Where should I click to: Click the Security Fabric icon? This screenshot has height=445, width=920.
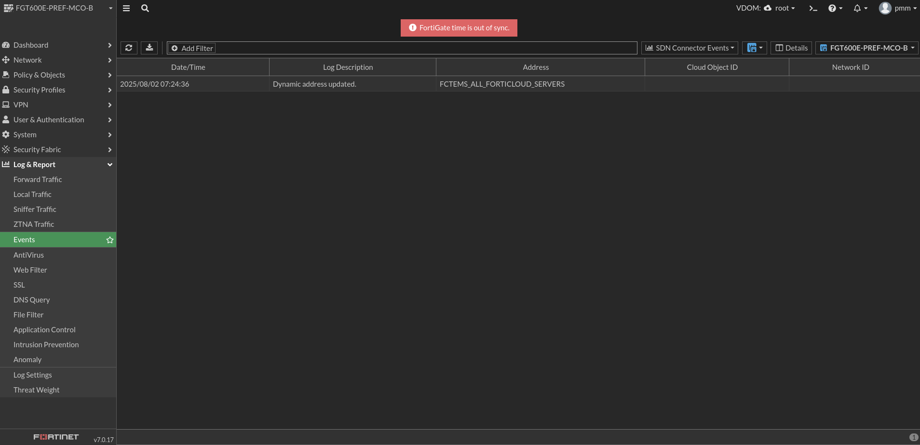pyautogui.click(x=6, y=149)
